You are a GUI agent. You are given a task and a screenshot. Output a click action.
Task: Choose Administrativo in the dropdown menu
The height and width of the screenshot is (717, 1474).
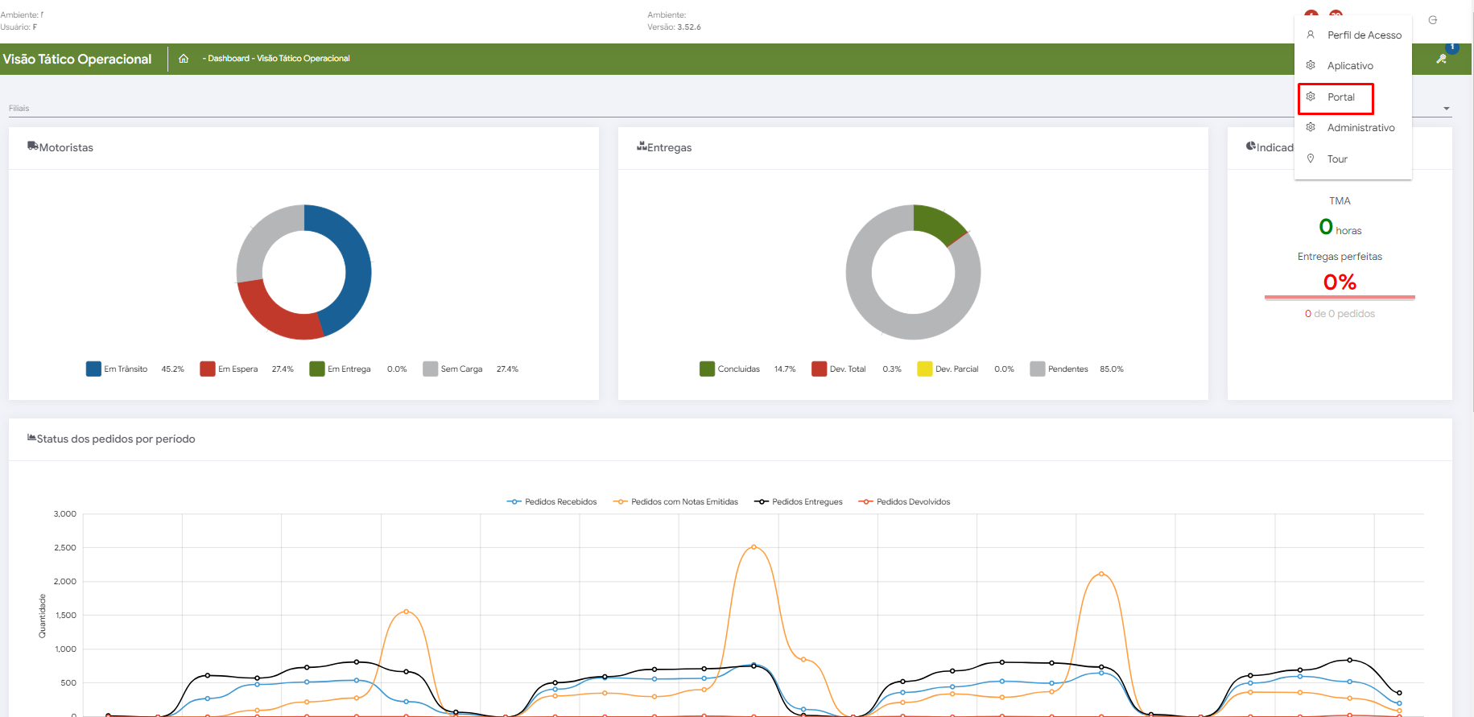pos(1360,128)
